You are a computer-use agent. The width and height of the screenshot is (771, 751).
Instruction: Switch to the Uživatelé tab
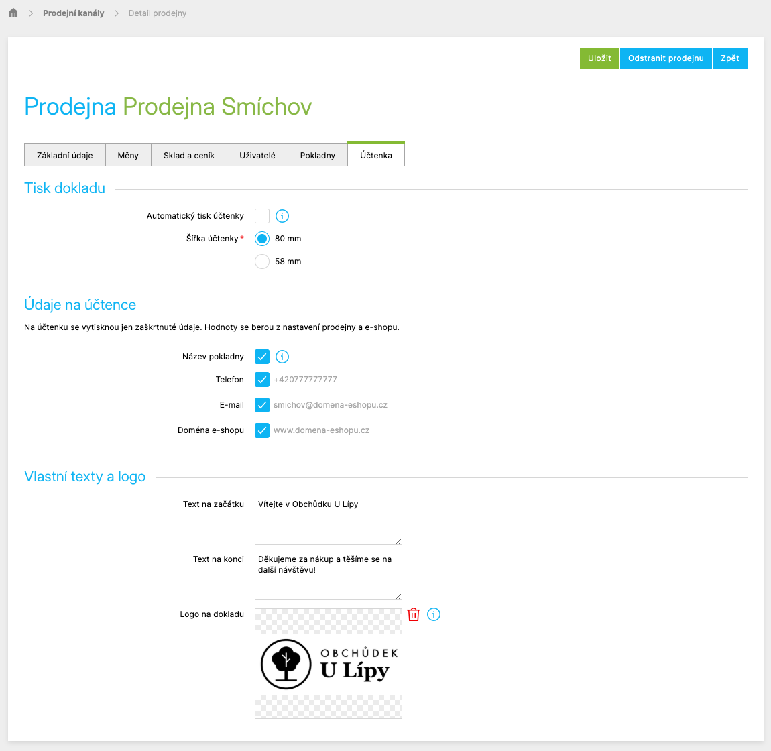(x=257, y=155)
